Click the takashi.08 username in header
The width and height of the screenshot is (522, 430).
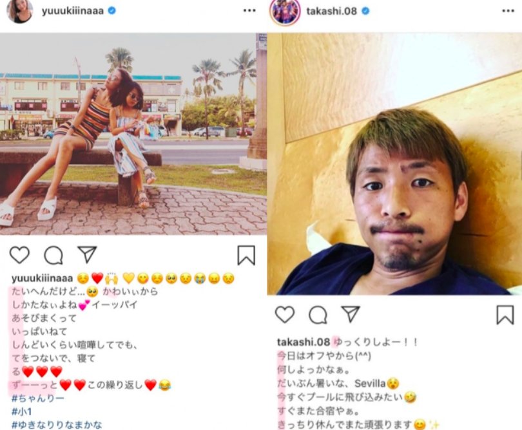(x=332, y=11)
